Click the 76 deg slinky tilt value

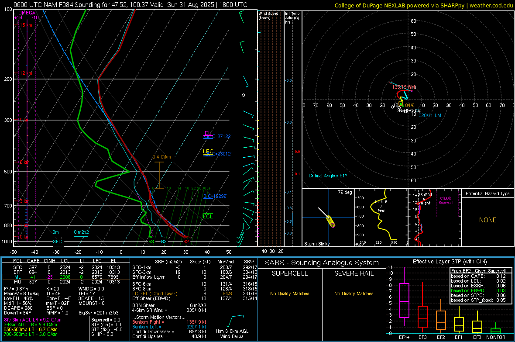point(345,192)
